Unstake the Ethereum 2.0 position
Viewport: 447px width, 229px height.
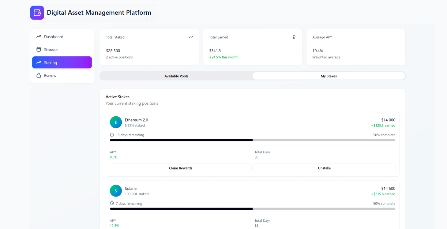(x=324, y=168)
